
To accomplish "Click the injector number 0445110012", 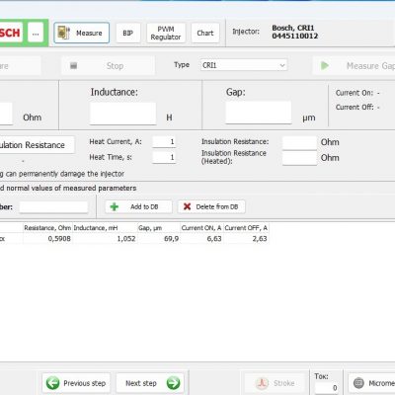I will click(294, 37).
